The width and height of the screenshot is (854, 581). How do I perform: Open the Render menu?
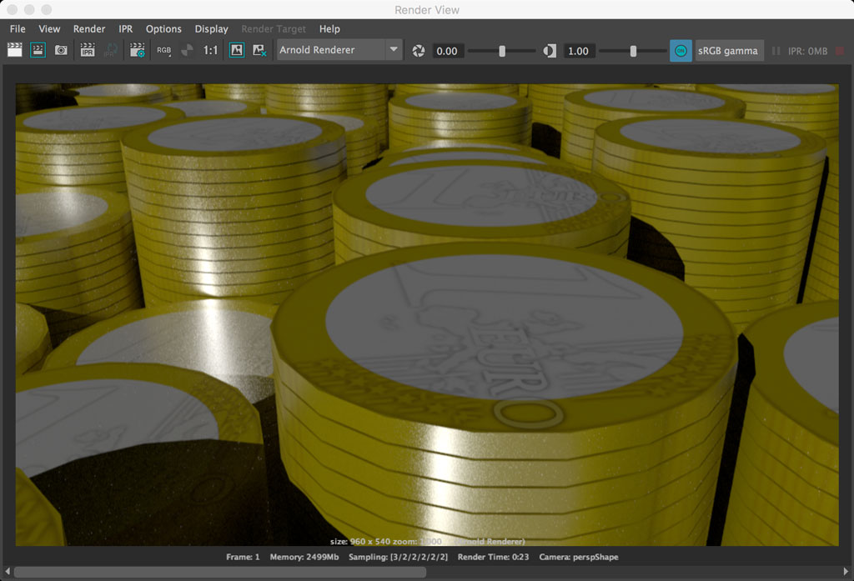(88, 28)
